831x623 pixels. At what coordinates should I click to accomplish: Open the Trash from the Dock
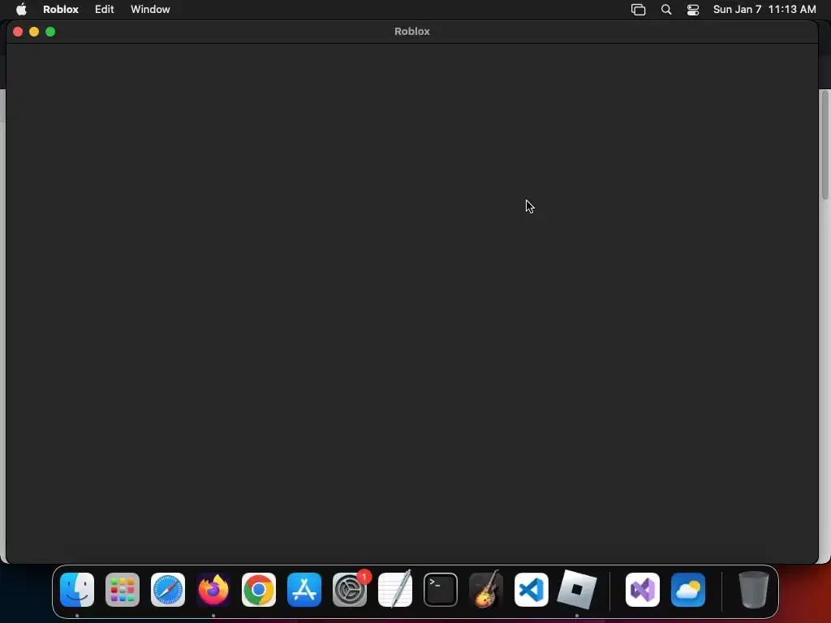pos(753,590)
